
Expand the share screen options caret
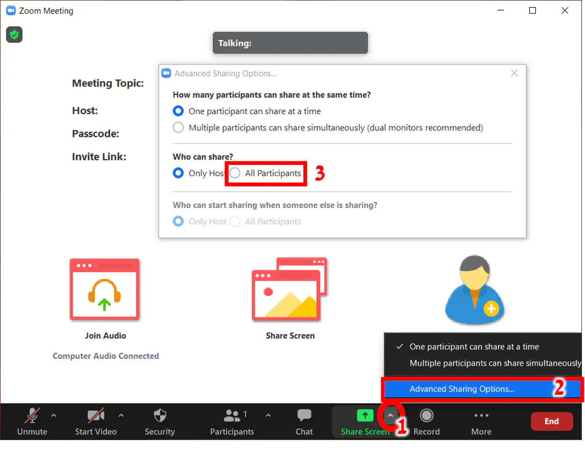[390, 415]
